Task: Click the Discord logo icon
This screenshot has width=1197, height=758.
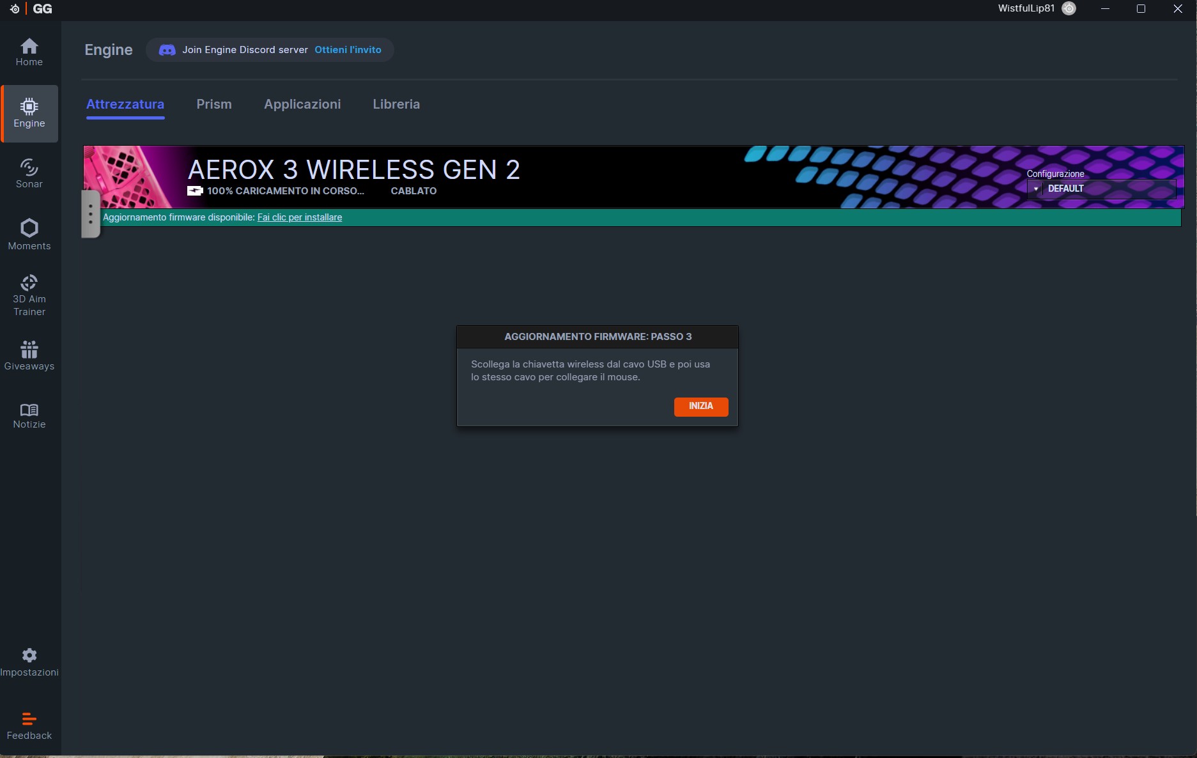Action: [167, 50]
